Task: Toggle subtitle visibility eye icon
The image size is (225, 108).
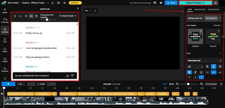Action: point(26,16)
